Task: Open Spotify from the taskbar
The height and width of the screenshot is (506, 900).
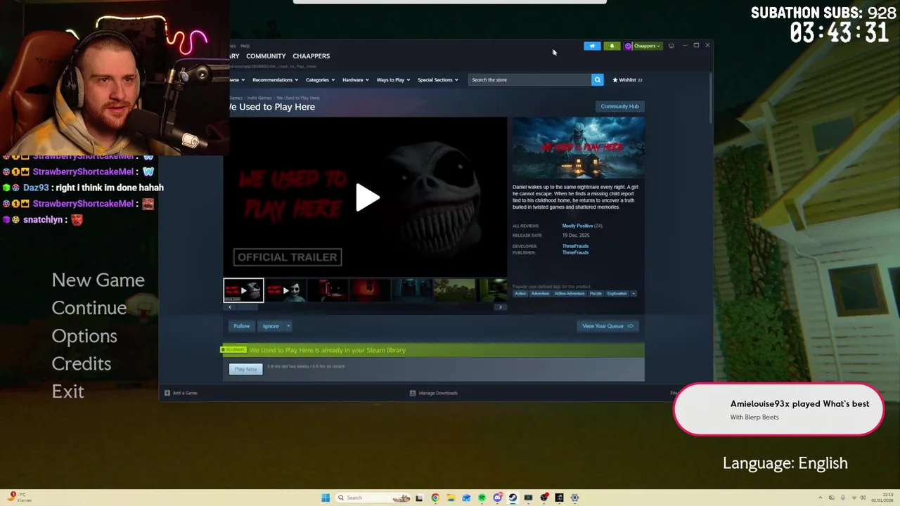Action: (482, 498)
